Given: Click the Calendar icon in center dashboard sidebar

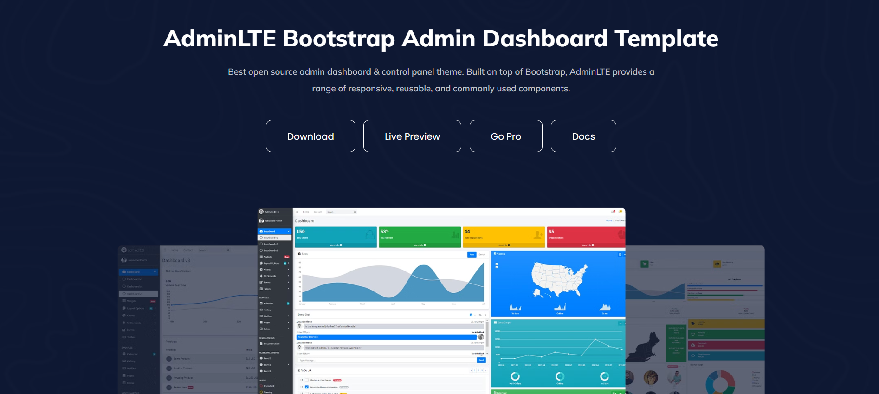Looking at the screenshot, I should tap(261, 304).
